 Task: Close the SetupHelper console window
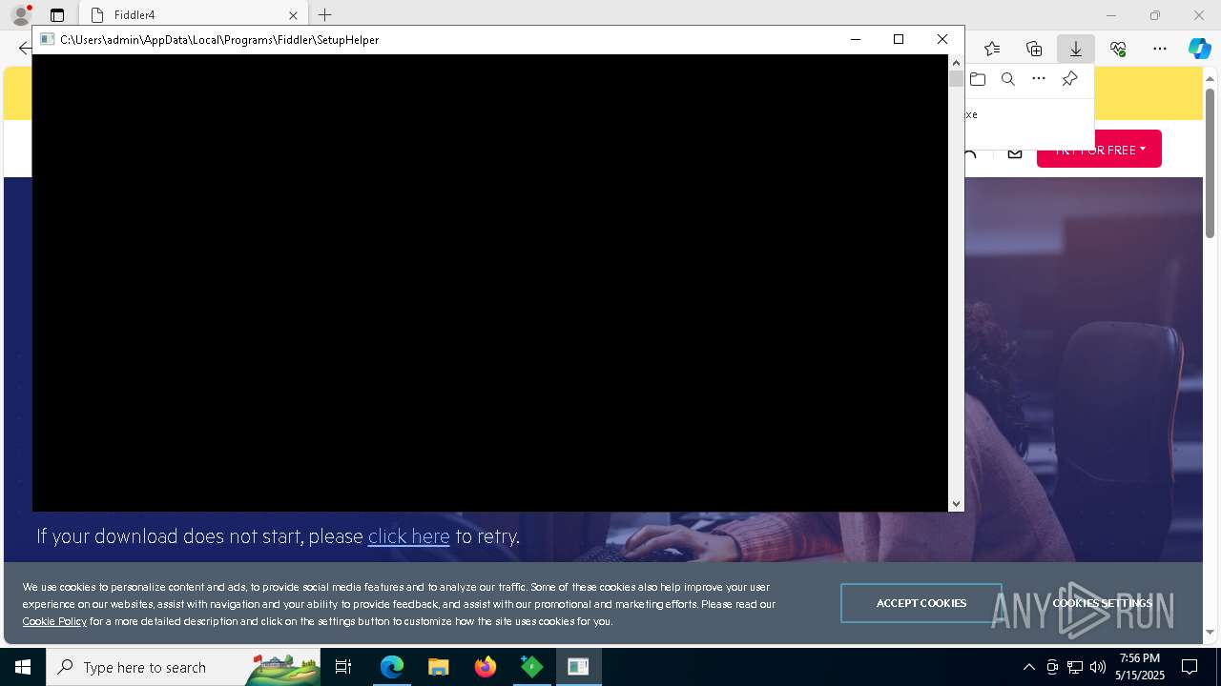click(942, 39)
